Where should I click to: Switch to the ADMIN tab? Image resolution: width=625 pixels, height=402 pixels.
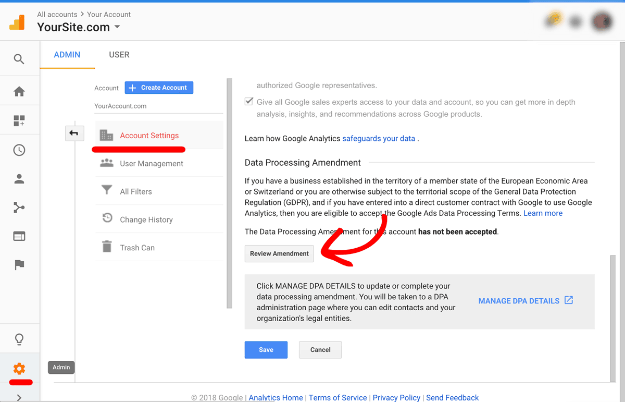coord(67,55)
